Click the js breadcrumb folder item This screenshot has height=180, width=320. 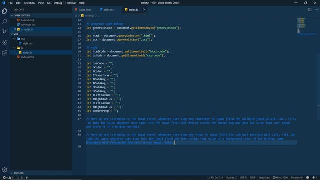click(76, 16)
